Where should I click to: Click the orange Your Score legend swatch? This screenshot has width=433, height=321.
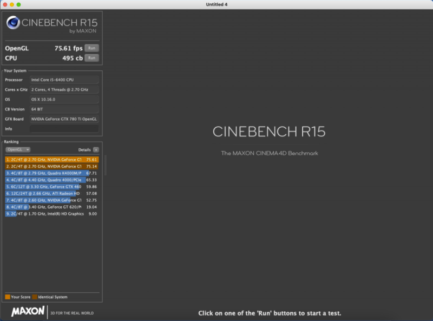click(8, 297)
